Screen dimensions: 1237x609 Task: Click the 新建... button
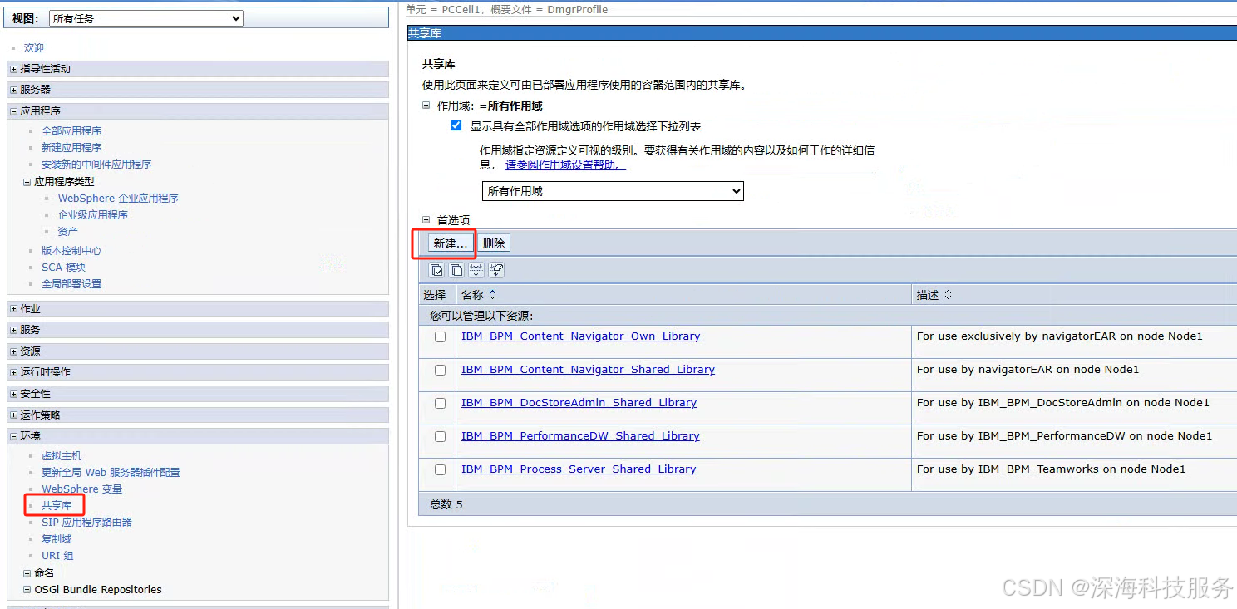tap(451, 243)
